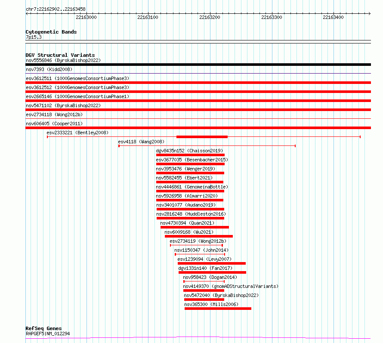Click the red bar under nsv6009168
The image size is (383, 343).
(199, 236)
